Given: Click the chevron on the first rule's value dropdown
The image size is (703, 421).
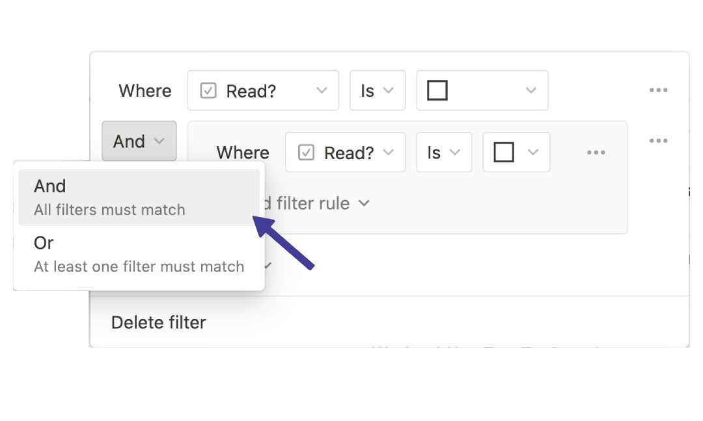Looking at the screenshot, I should click(531, 90).
